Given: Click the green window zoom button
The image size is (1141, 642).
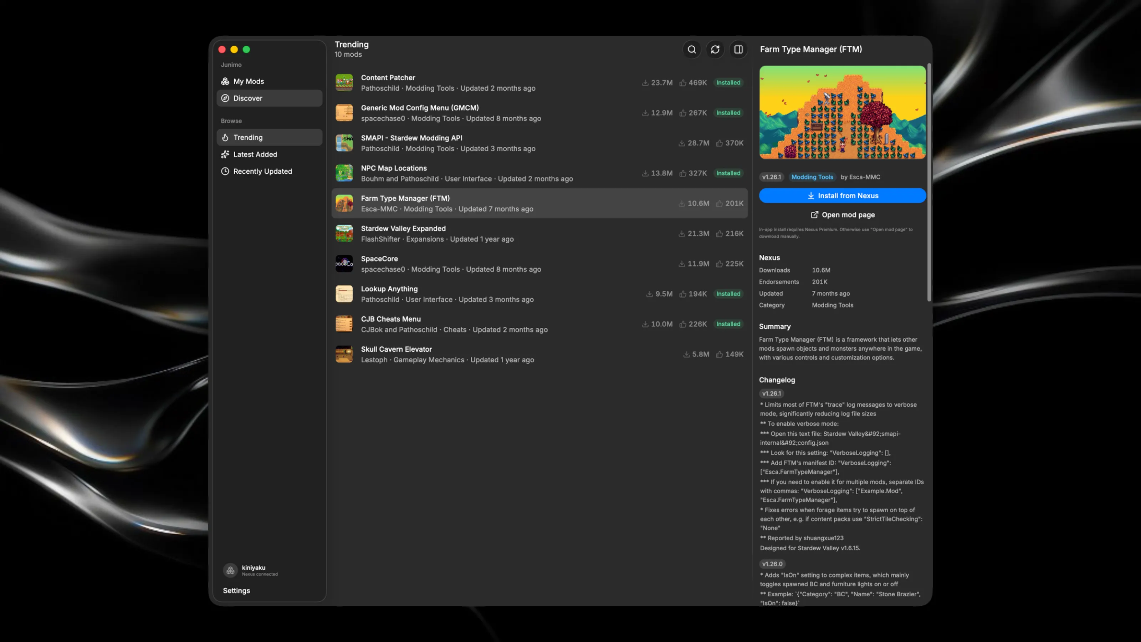Looking at the screenshot, I should click(x=246, y=49).
